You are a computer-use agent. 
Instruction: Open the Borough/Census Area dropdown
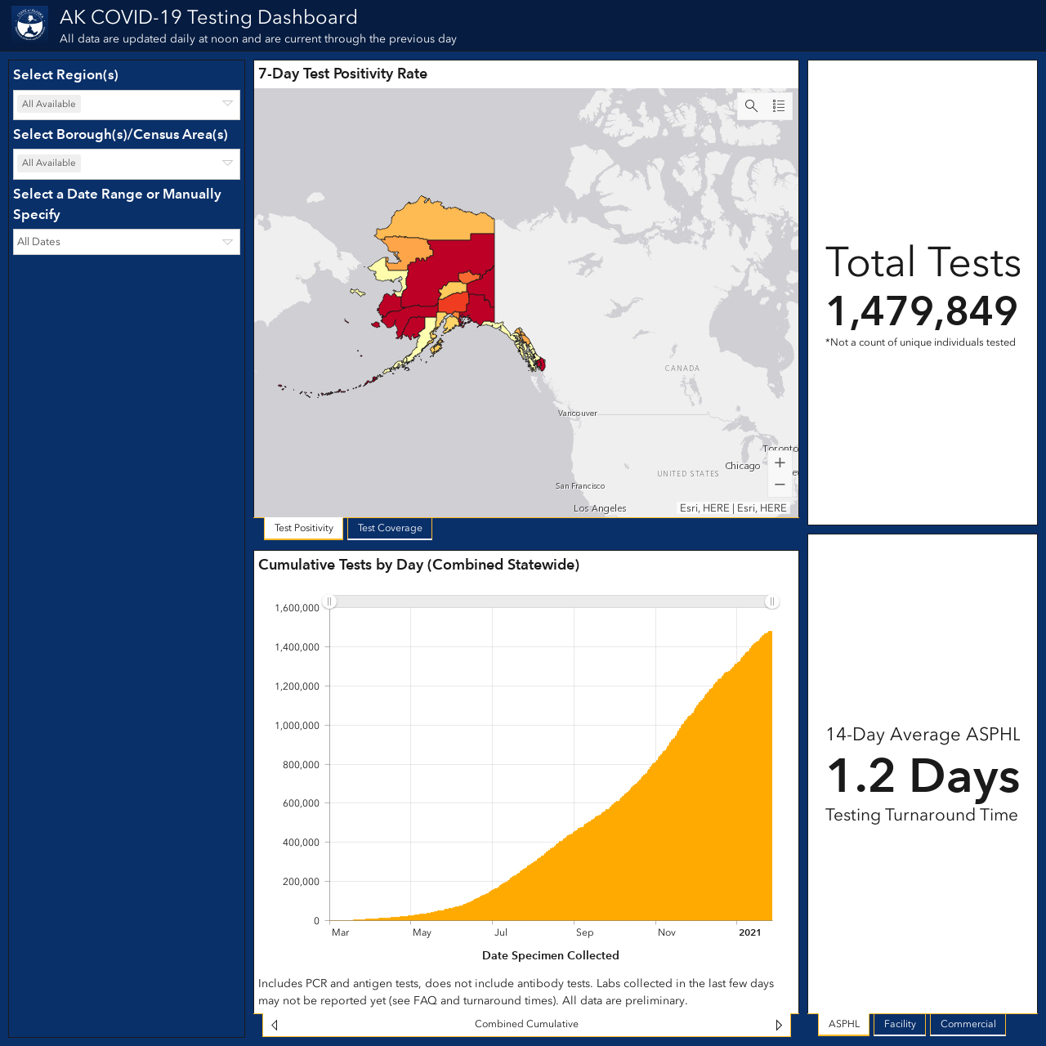(x=127, y=163)
